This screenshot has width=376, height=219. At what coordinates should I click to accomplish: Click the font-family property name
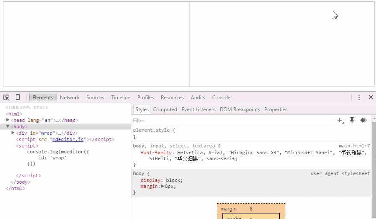pos(156,153)
